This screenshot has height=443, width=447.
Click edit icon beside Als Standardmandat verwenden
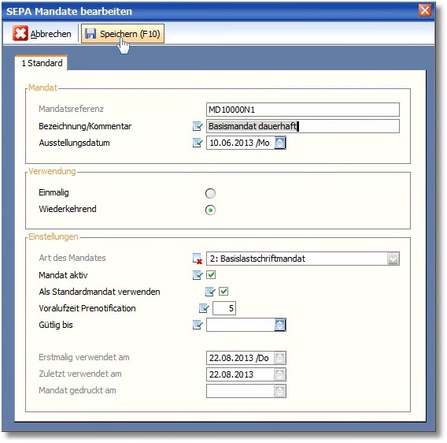click(x=210, y=292)
